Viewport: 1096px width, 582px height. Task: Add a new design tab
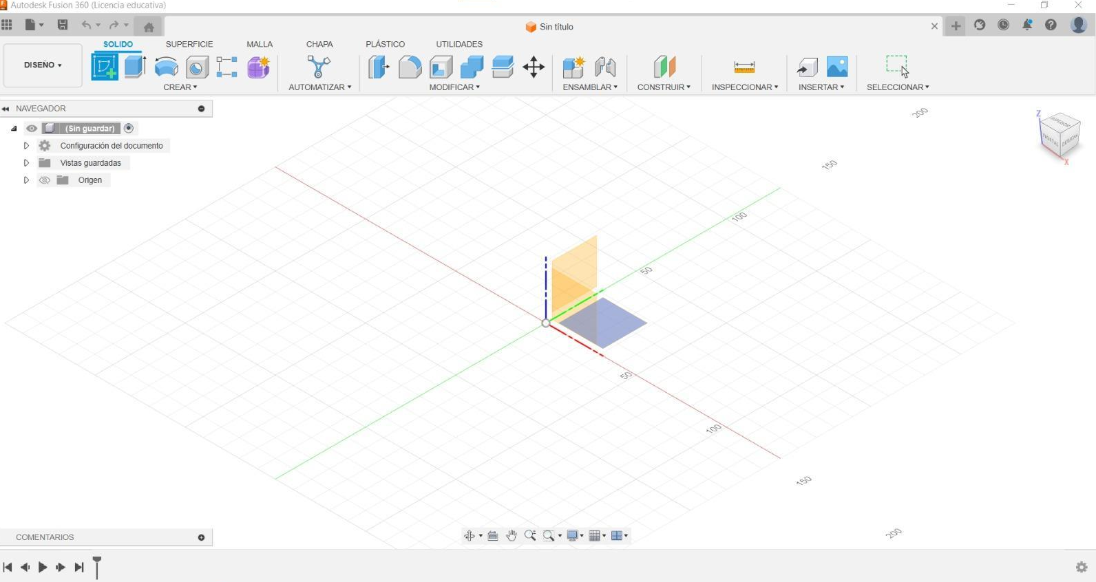pyautogui.click(x=956, y=26)
